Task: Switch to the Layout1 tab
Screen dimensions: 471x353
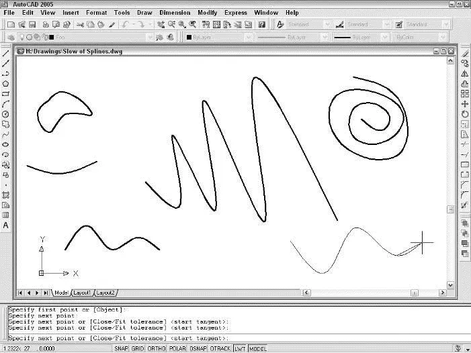Action: coord(82,293)
